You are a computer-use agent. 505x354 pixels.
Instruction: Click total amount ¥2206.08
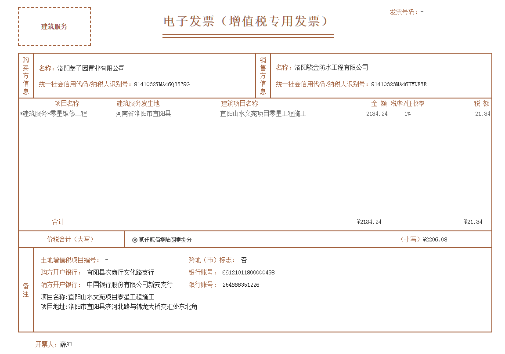click(x=435, y=240)
